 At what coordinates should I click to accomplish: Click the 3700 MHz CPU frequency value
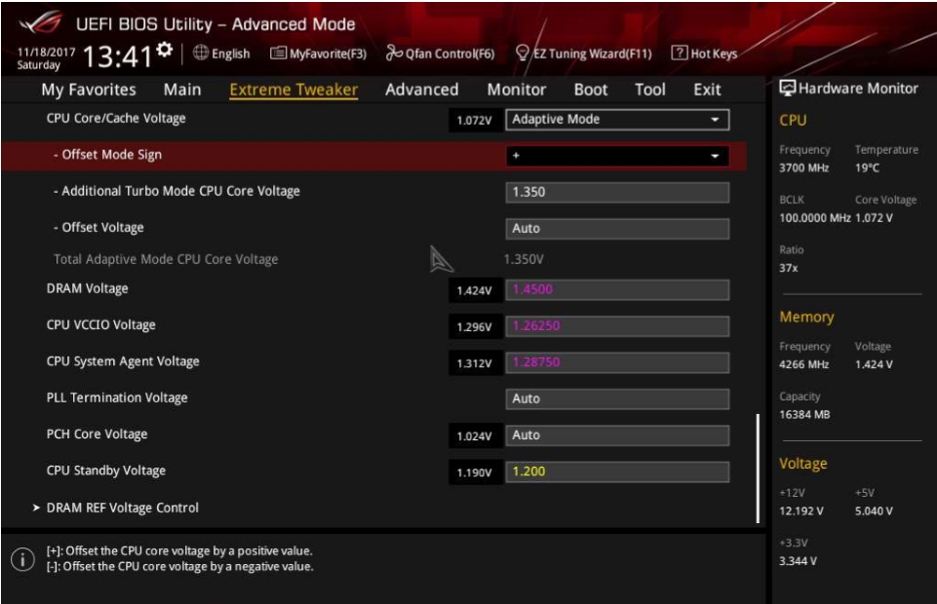[803, 168]
